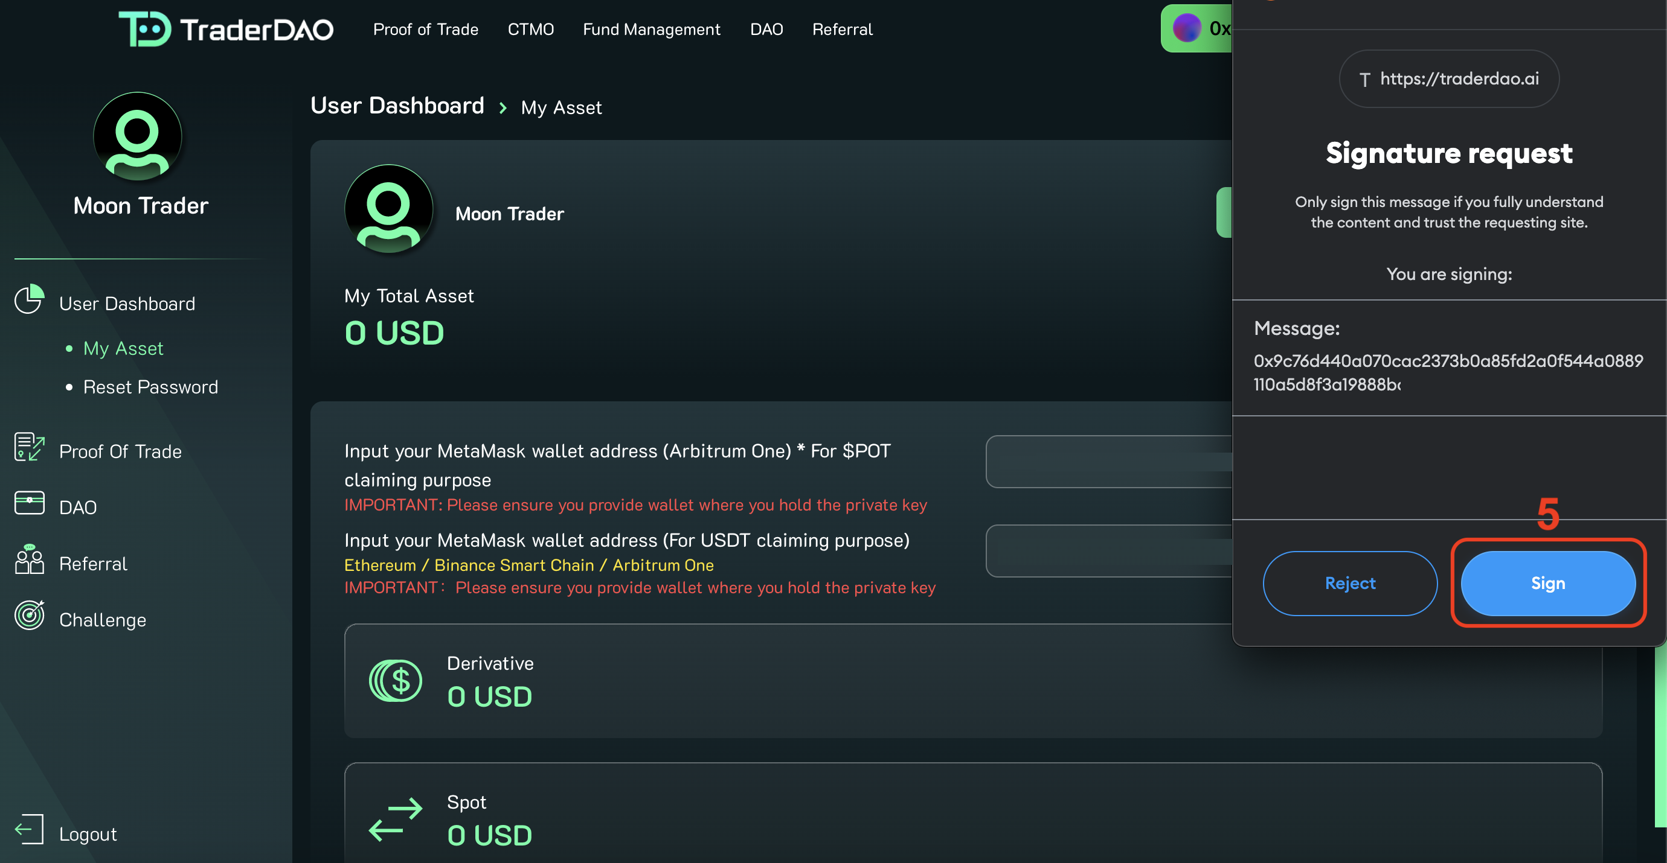Click the Logout arrow icon
The width and height of the screenshot is (1667, 863).
tap(29, 829)
